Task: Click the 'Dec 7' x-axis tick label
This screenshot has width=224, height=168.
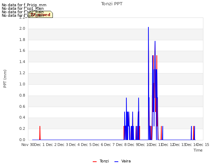Action: pos(110,145)
